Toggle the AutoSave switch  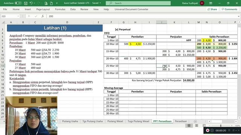tap(18, 3)
